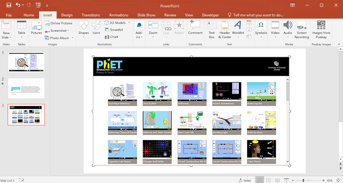Switch to the Home tab
The image size is (343, 183).
tap(29, 15)
